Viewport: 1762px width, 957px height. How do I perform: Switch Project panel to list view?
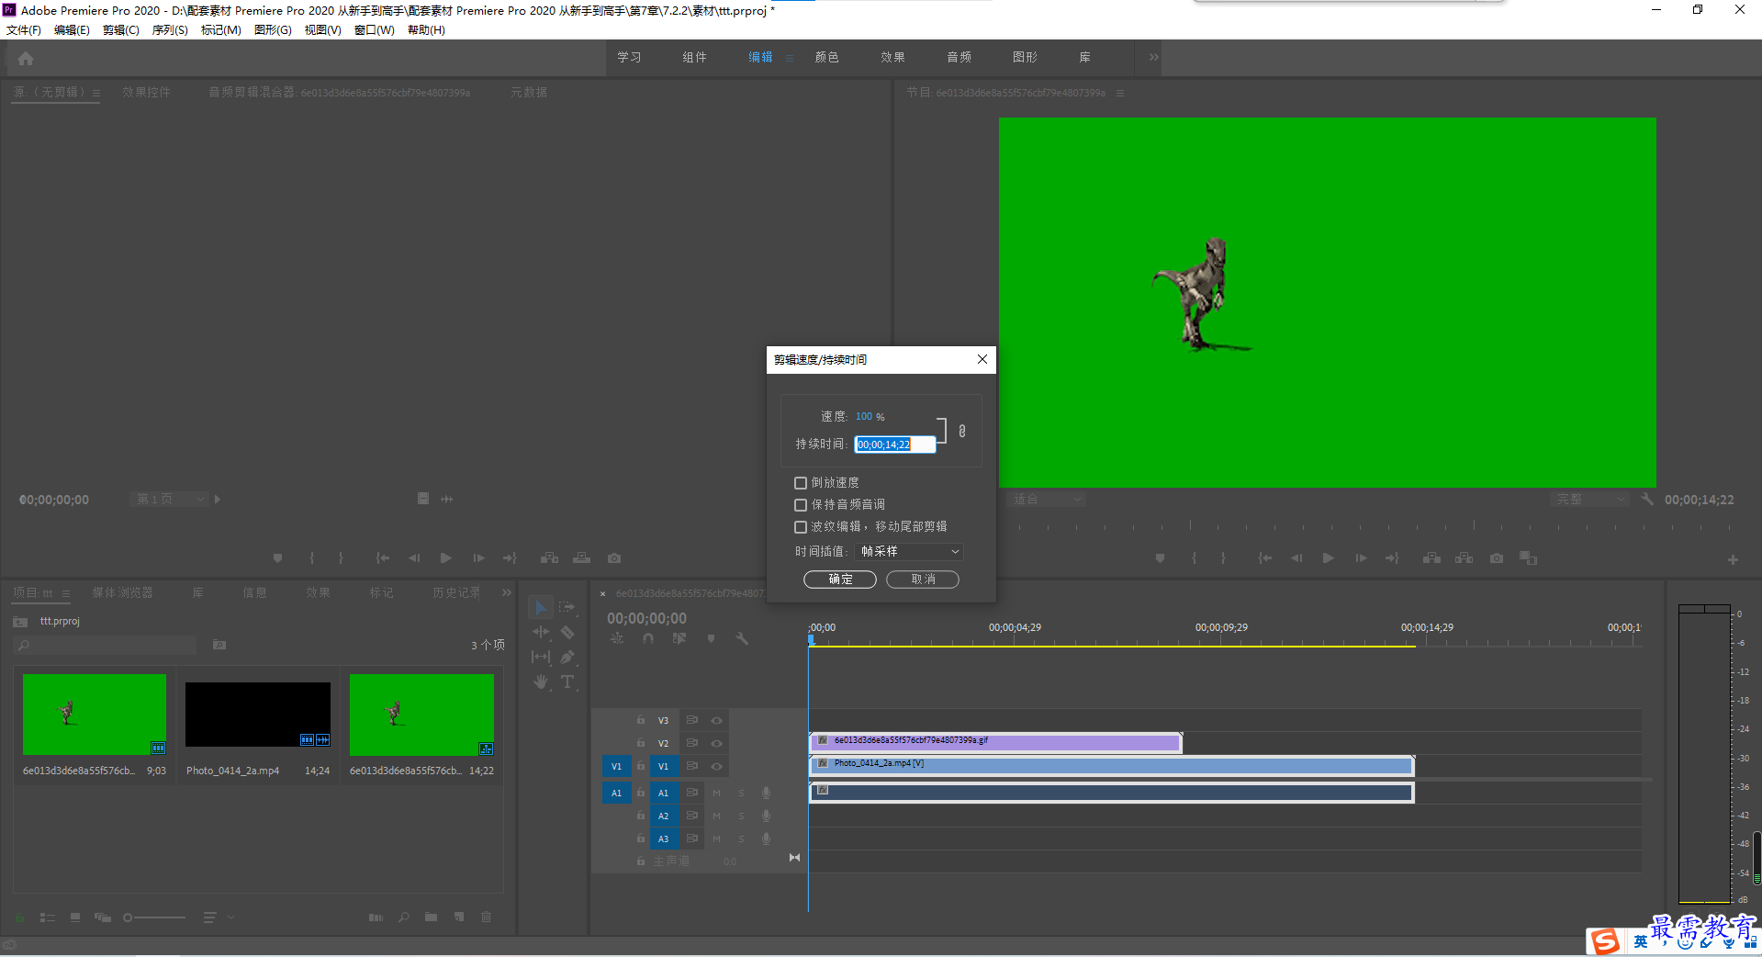(48, 918)
